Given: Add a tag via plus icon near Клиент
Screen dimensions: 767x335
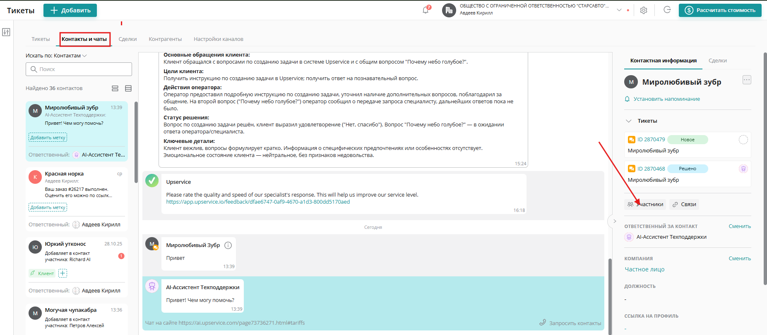Looking at the screenshot, I should tap(63, 273).
